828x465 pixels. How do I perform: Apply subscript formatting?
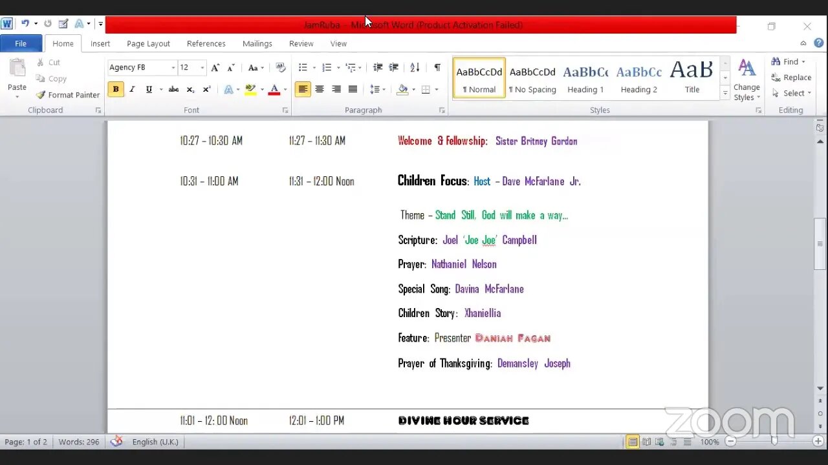tap(190, 89)
